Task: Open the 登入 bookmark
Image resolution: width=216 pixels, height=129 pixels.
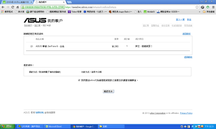Action: [138, 12]
